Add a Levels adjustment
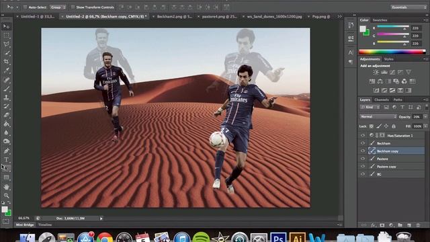The image size is (430, 242). point(384,72)
